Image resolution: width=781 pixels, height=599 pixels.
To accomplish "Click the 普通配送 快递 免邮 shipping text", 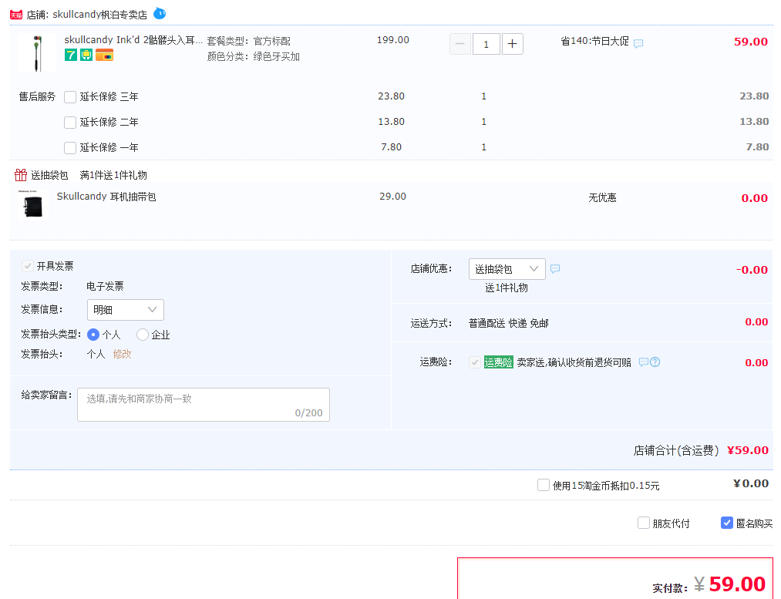I will coord(509,323).
